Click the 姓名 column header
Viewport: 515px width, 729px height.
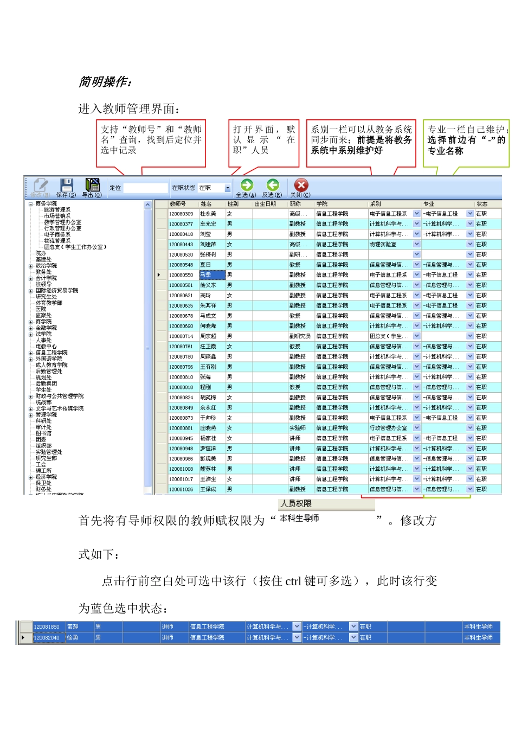(212, 204)
